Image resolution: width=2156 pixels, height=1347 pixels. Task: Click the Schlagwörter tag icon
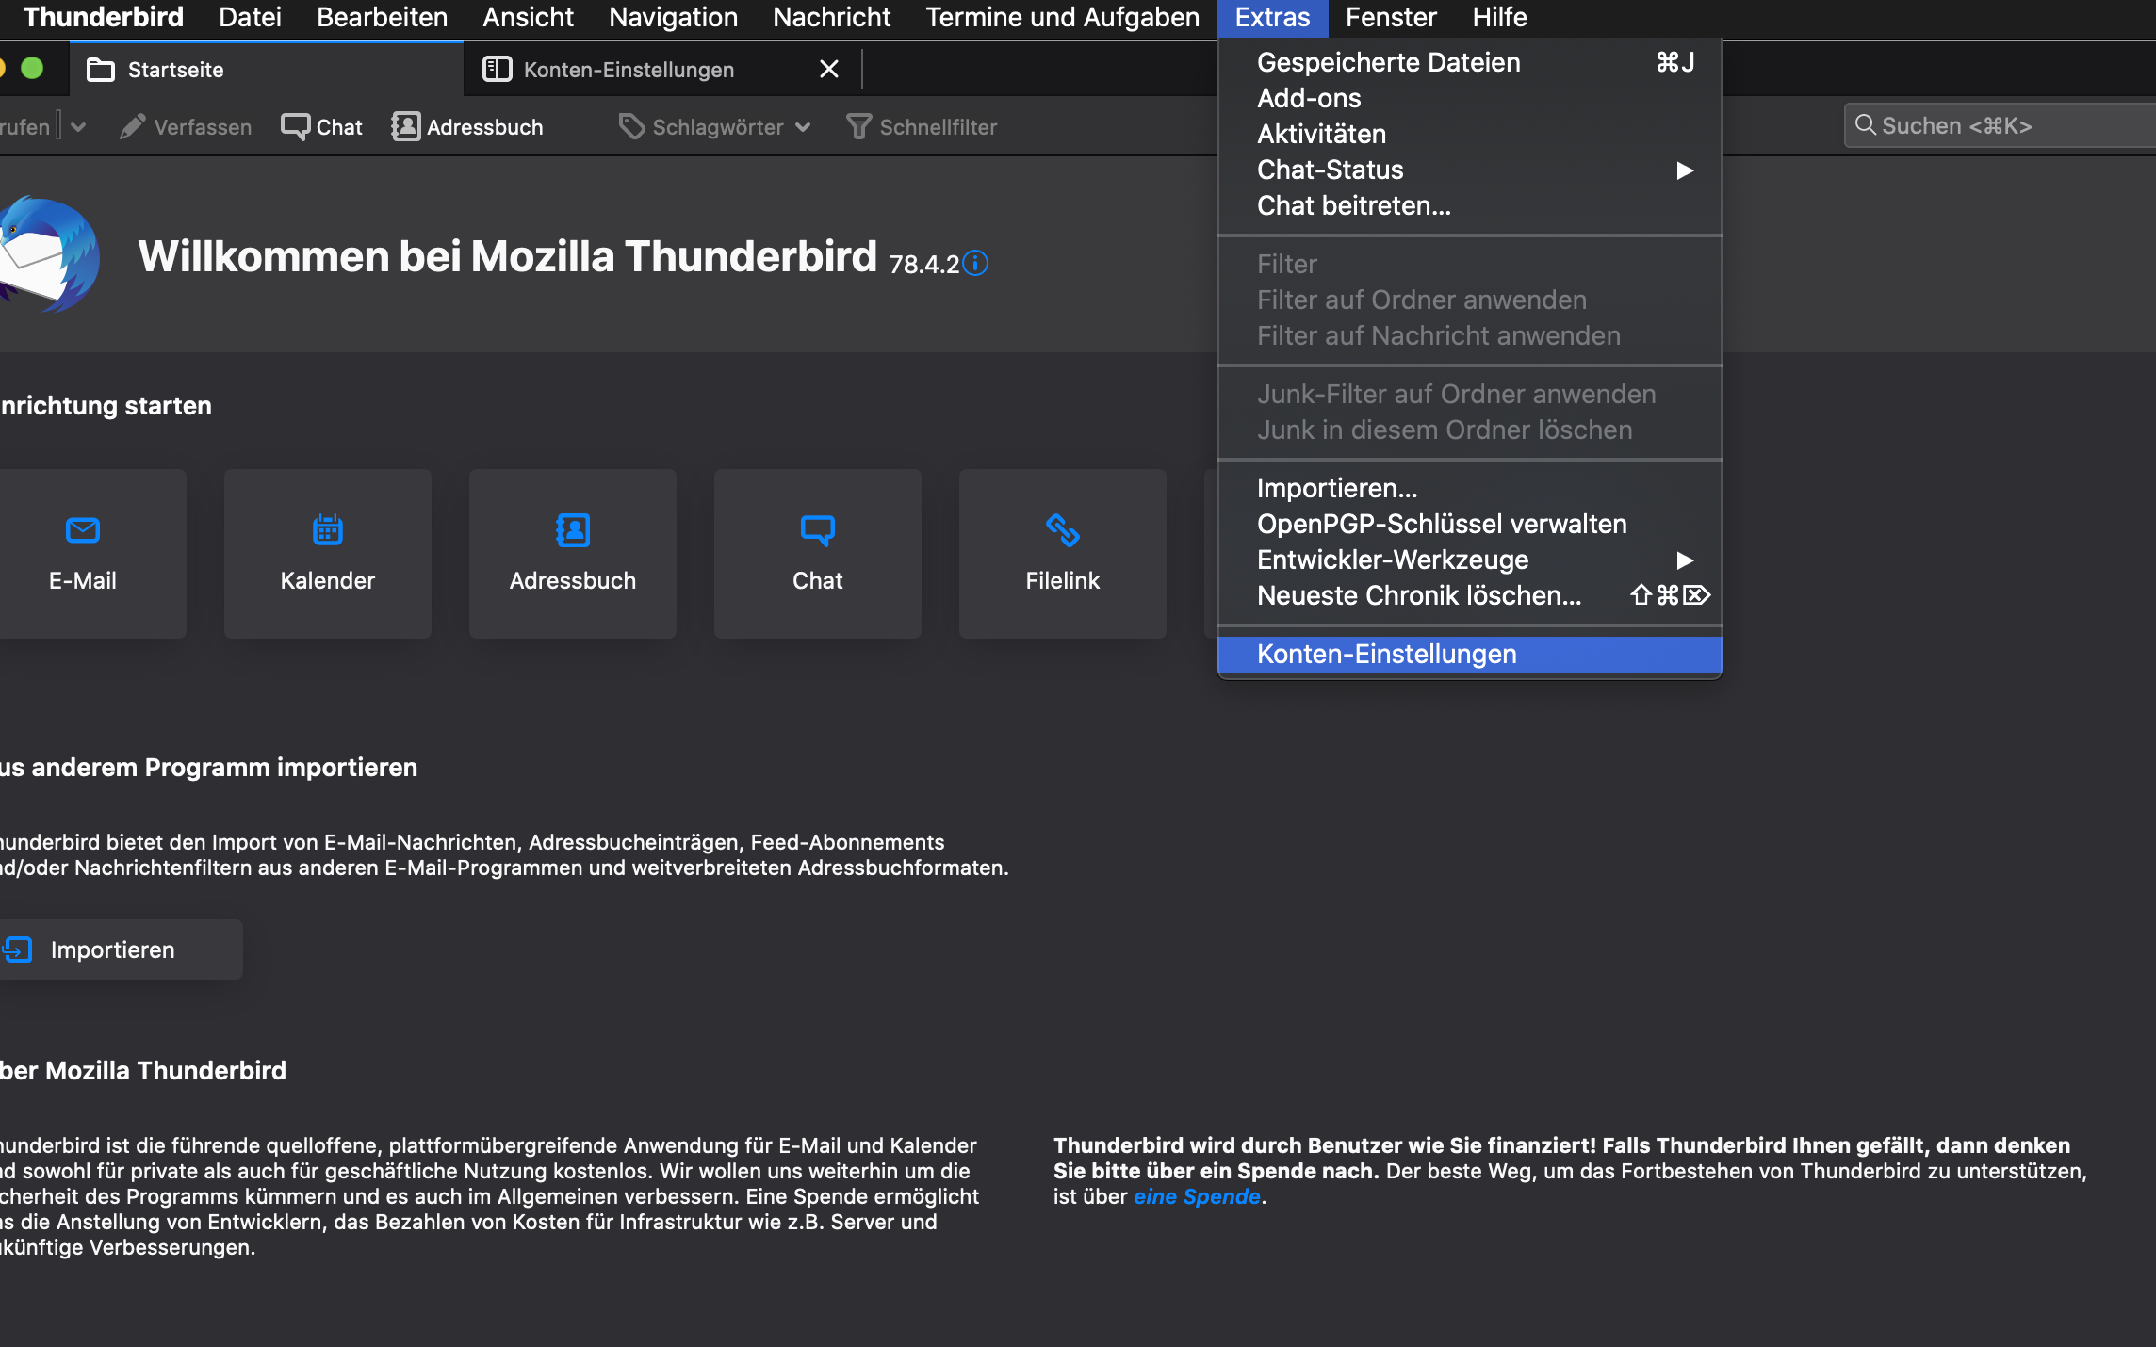click(631, 126)
